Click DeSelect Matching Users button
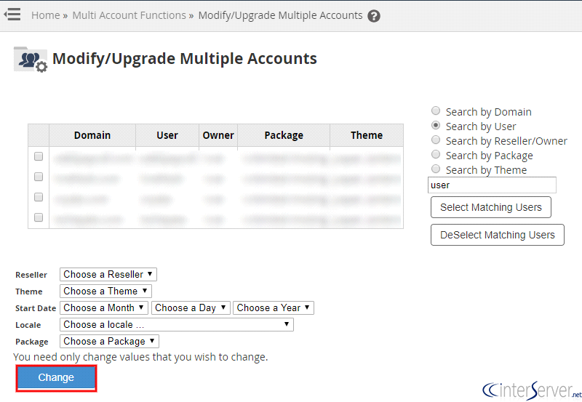 [x=498, y=235]
